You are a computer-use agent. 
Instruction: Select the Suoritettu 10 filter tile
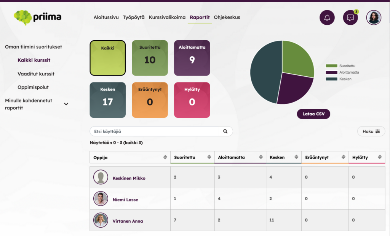pyautogui.click(x=150, y=58)
